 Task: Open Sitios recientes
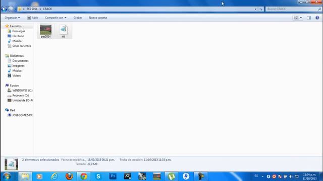(x=21, y=46)
